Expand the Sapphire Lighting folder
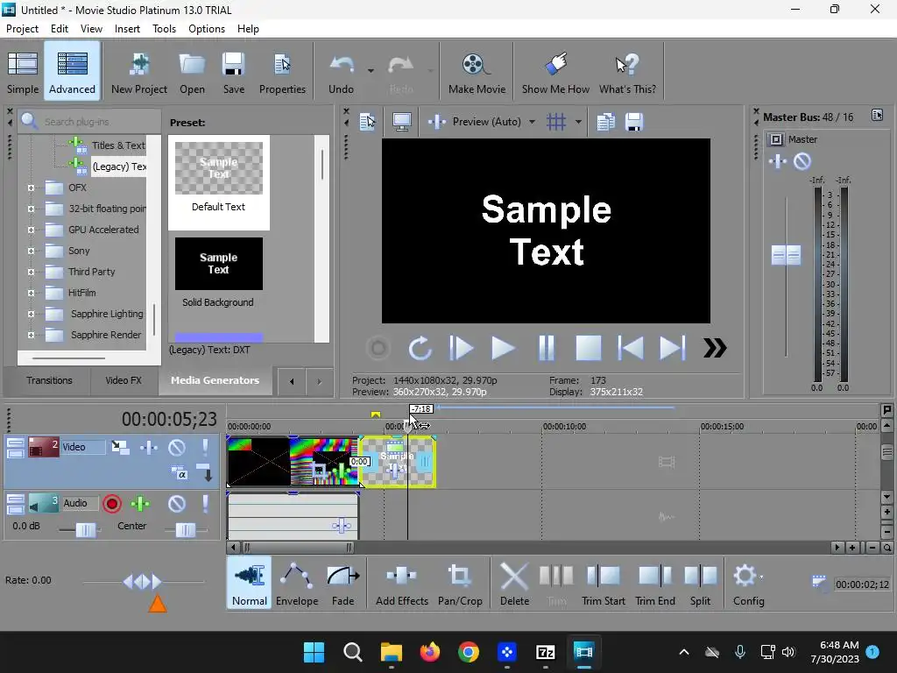This screenshot has height=673, width=897. point(31,315)
